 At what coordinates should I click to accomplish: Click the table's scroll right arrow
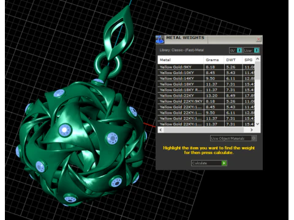[252, 130]
